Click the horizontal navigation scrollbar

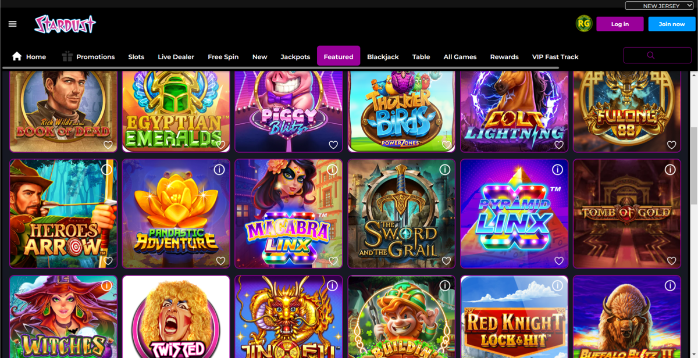[x=280, y=68]
